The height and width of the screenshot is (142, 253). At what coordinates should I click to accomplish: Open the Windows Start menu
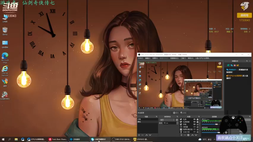[x=3, y=139]
